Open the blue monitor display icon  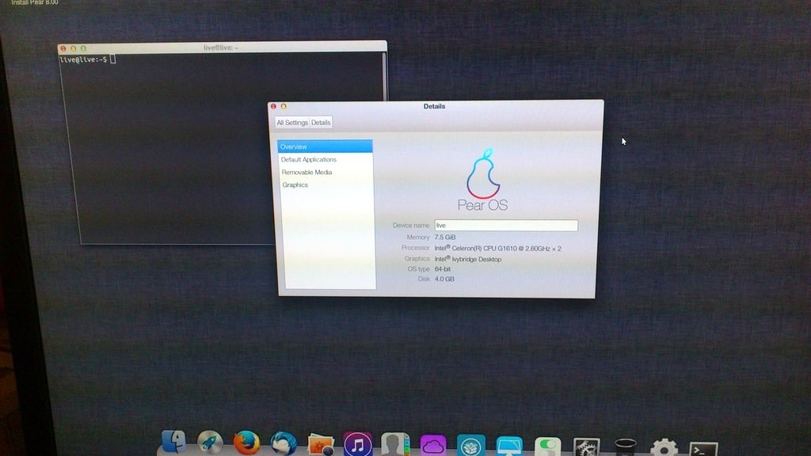pos(509,445)
